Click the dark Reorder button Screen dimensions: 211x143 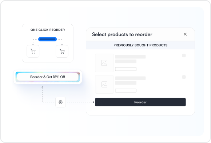click(140, 102)
